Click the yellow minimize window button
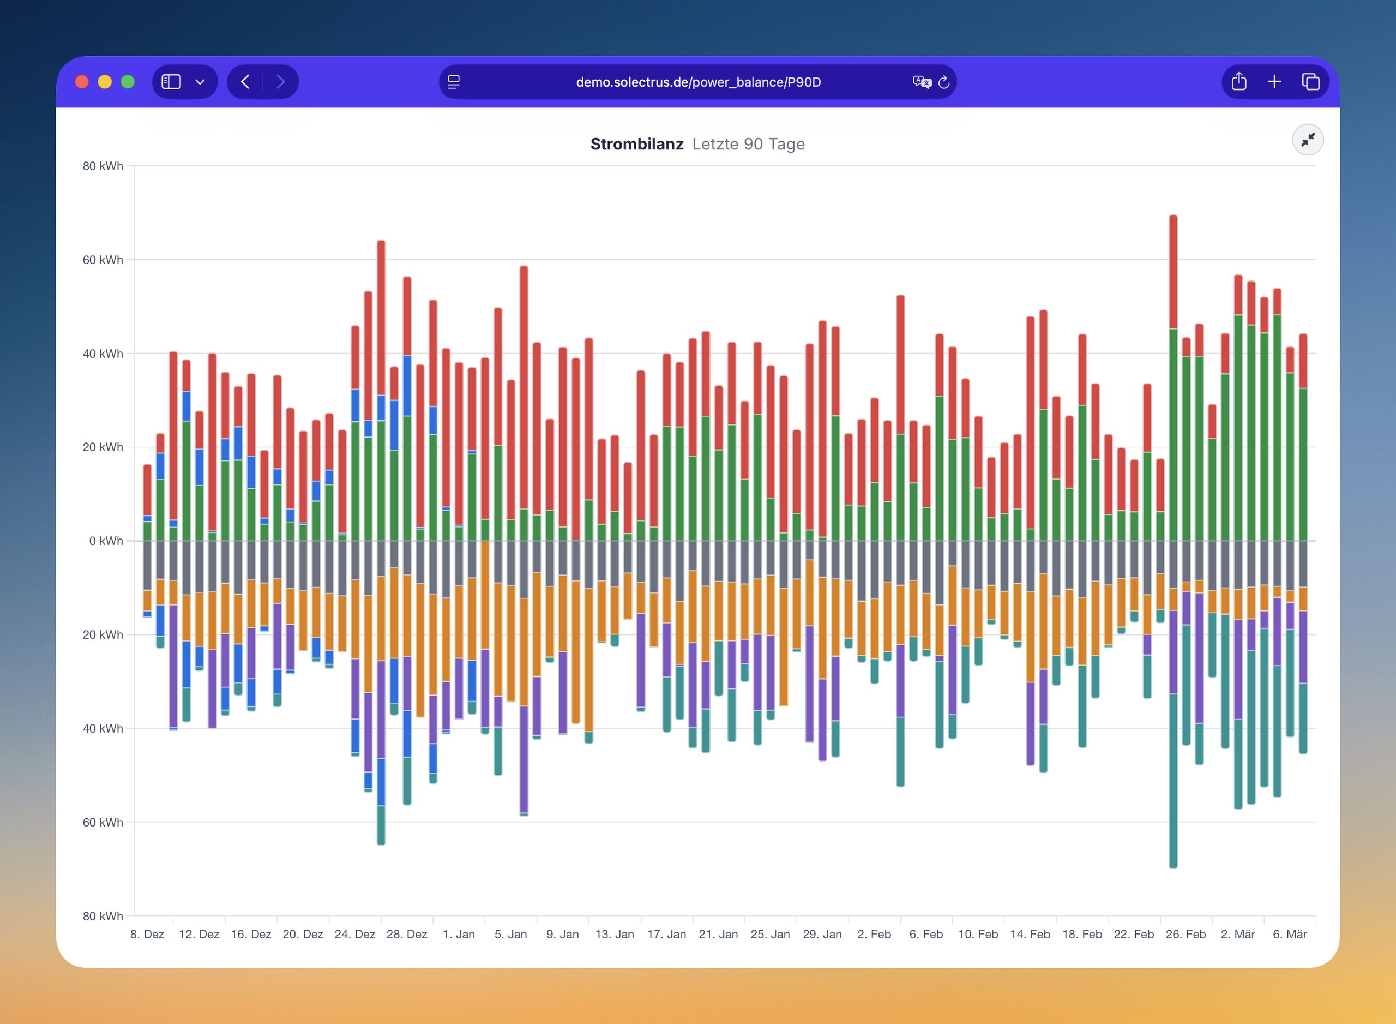This screenshot has width=1396, height=1024. click(x=105, y=82)
